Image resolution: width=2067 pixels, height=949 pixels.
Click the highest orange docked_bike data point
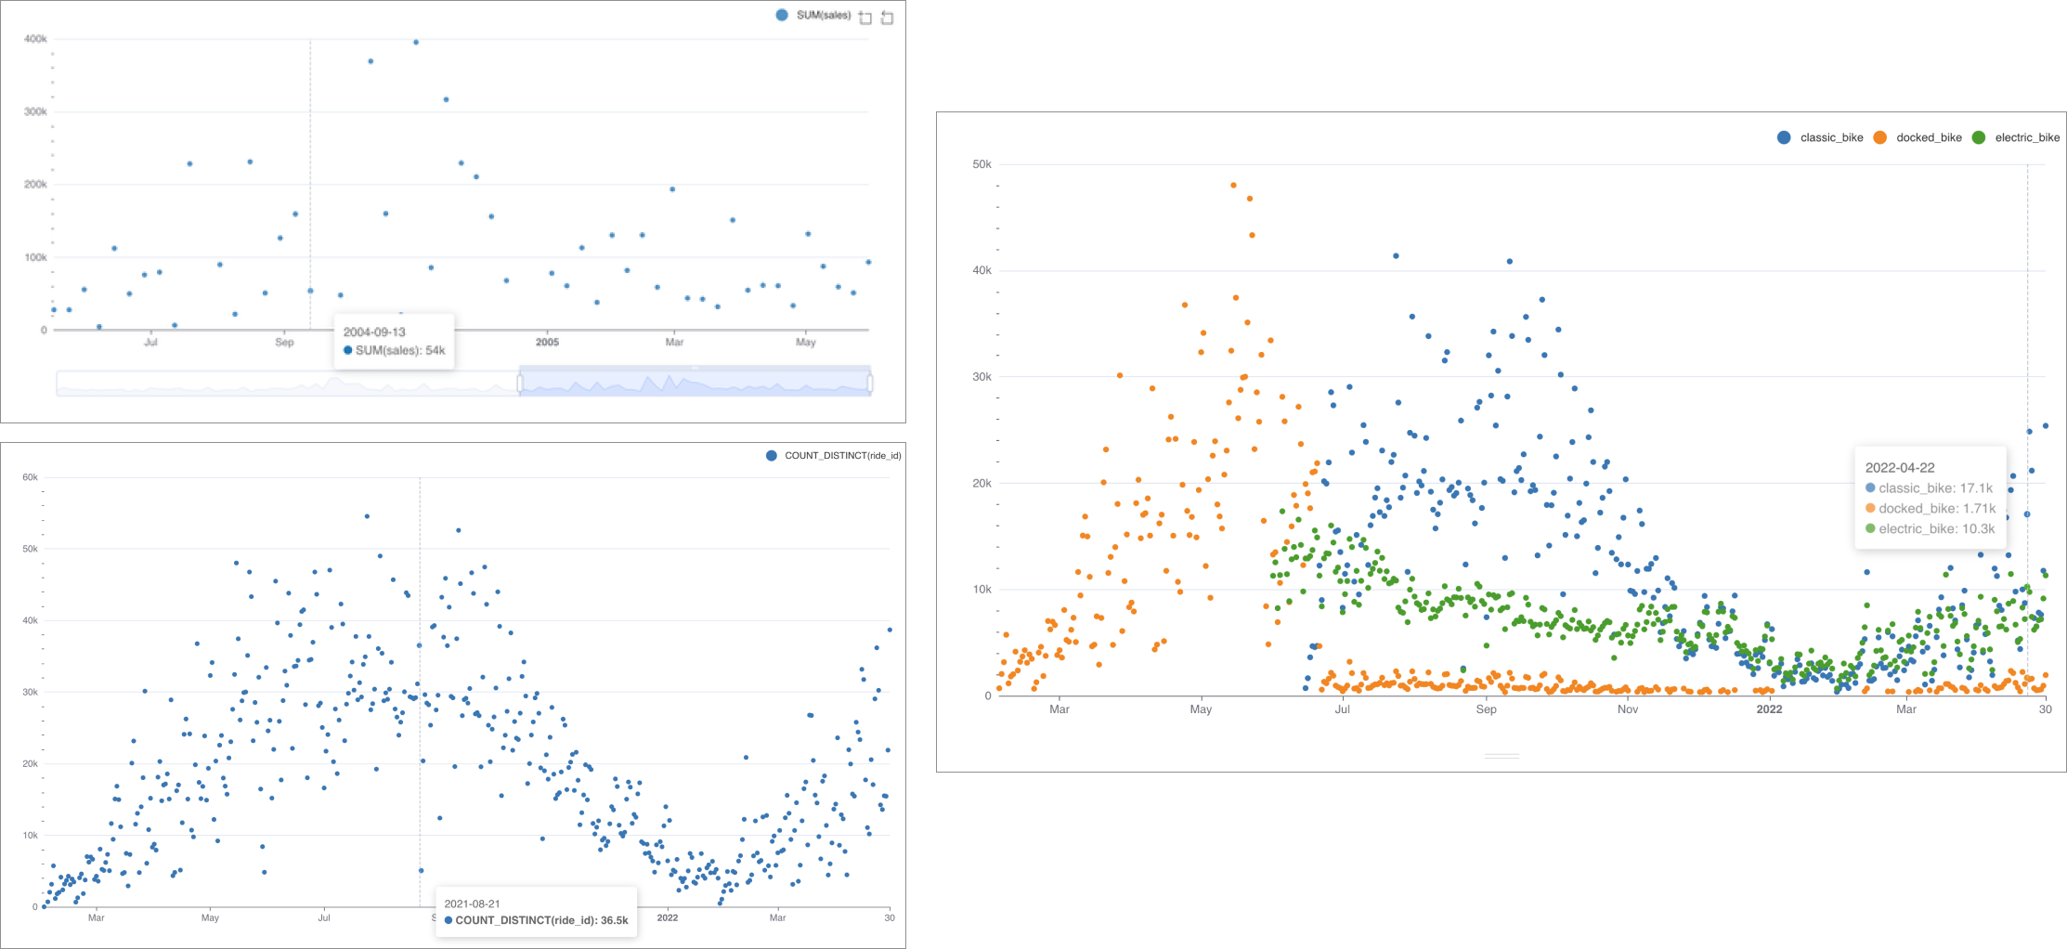coord(1233,186)
